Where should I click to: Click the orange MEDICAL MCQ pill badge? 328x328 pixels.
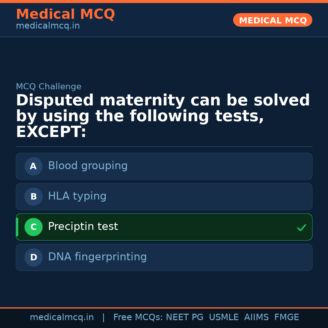[272, 20]
